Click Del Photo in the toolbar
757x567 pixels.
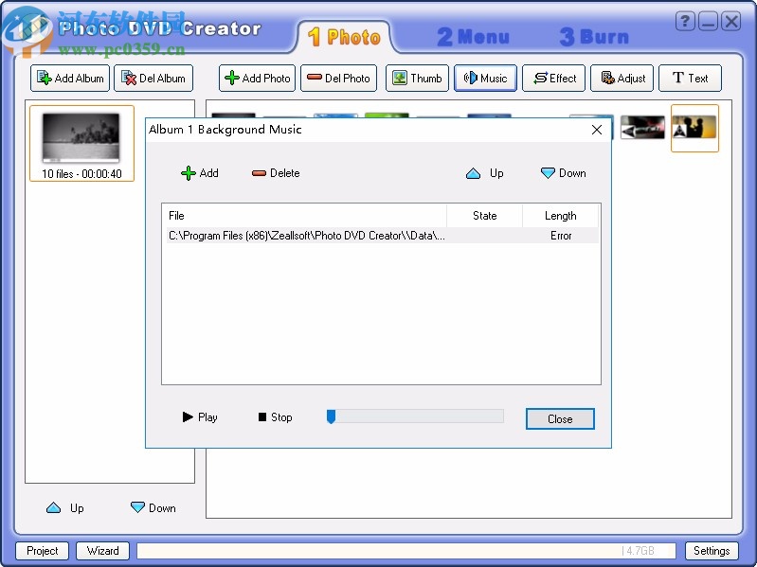coord(338,79)
